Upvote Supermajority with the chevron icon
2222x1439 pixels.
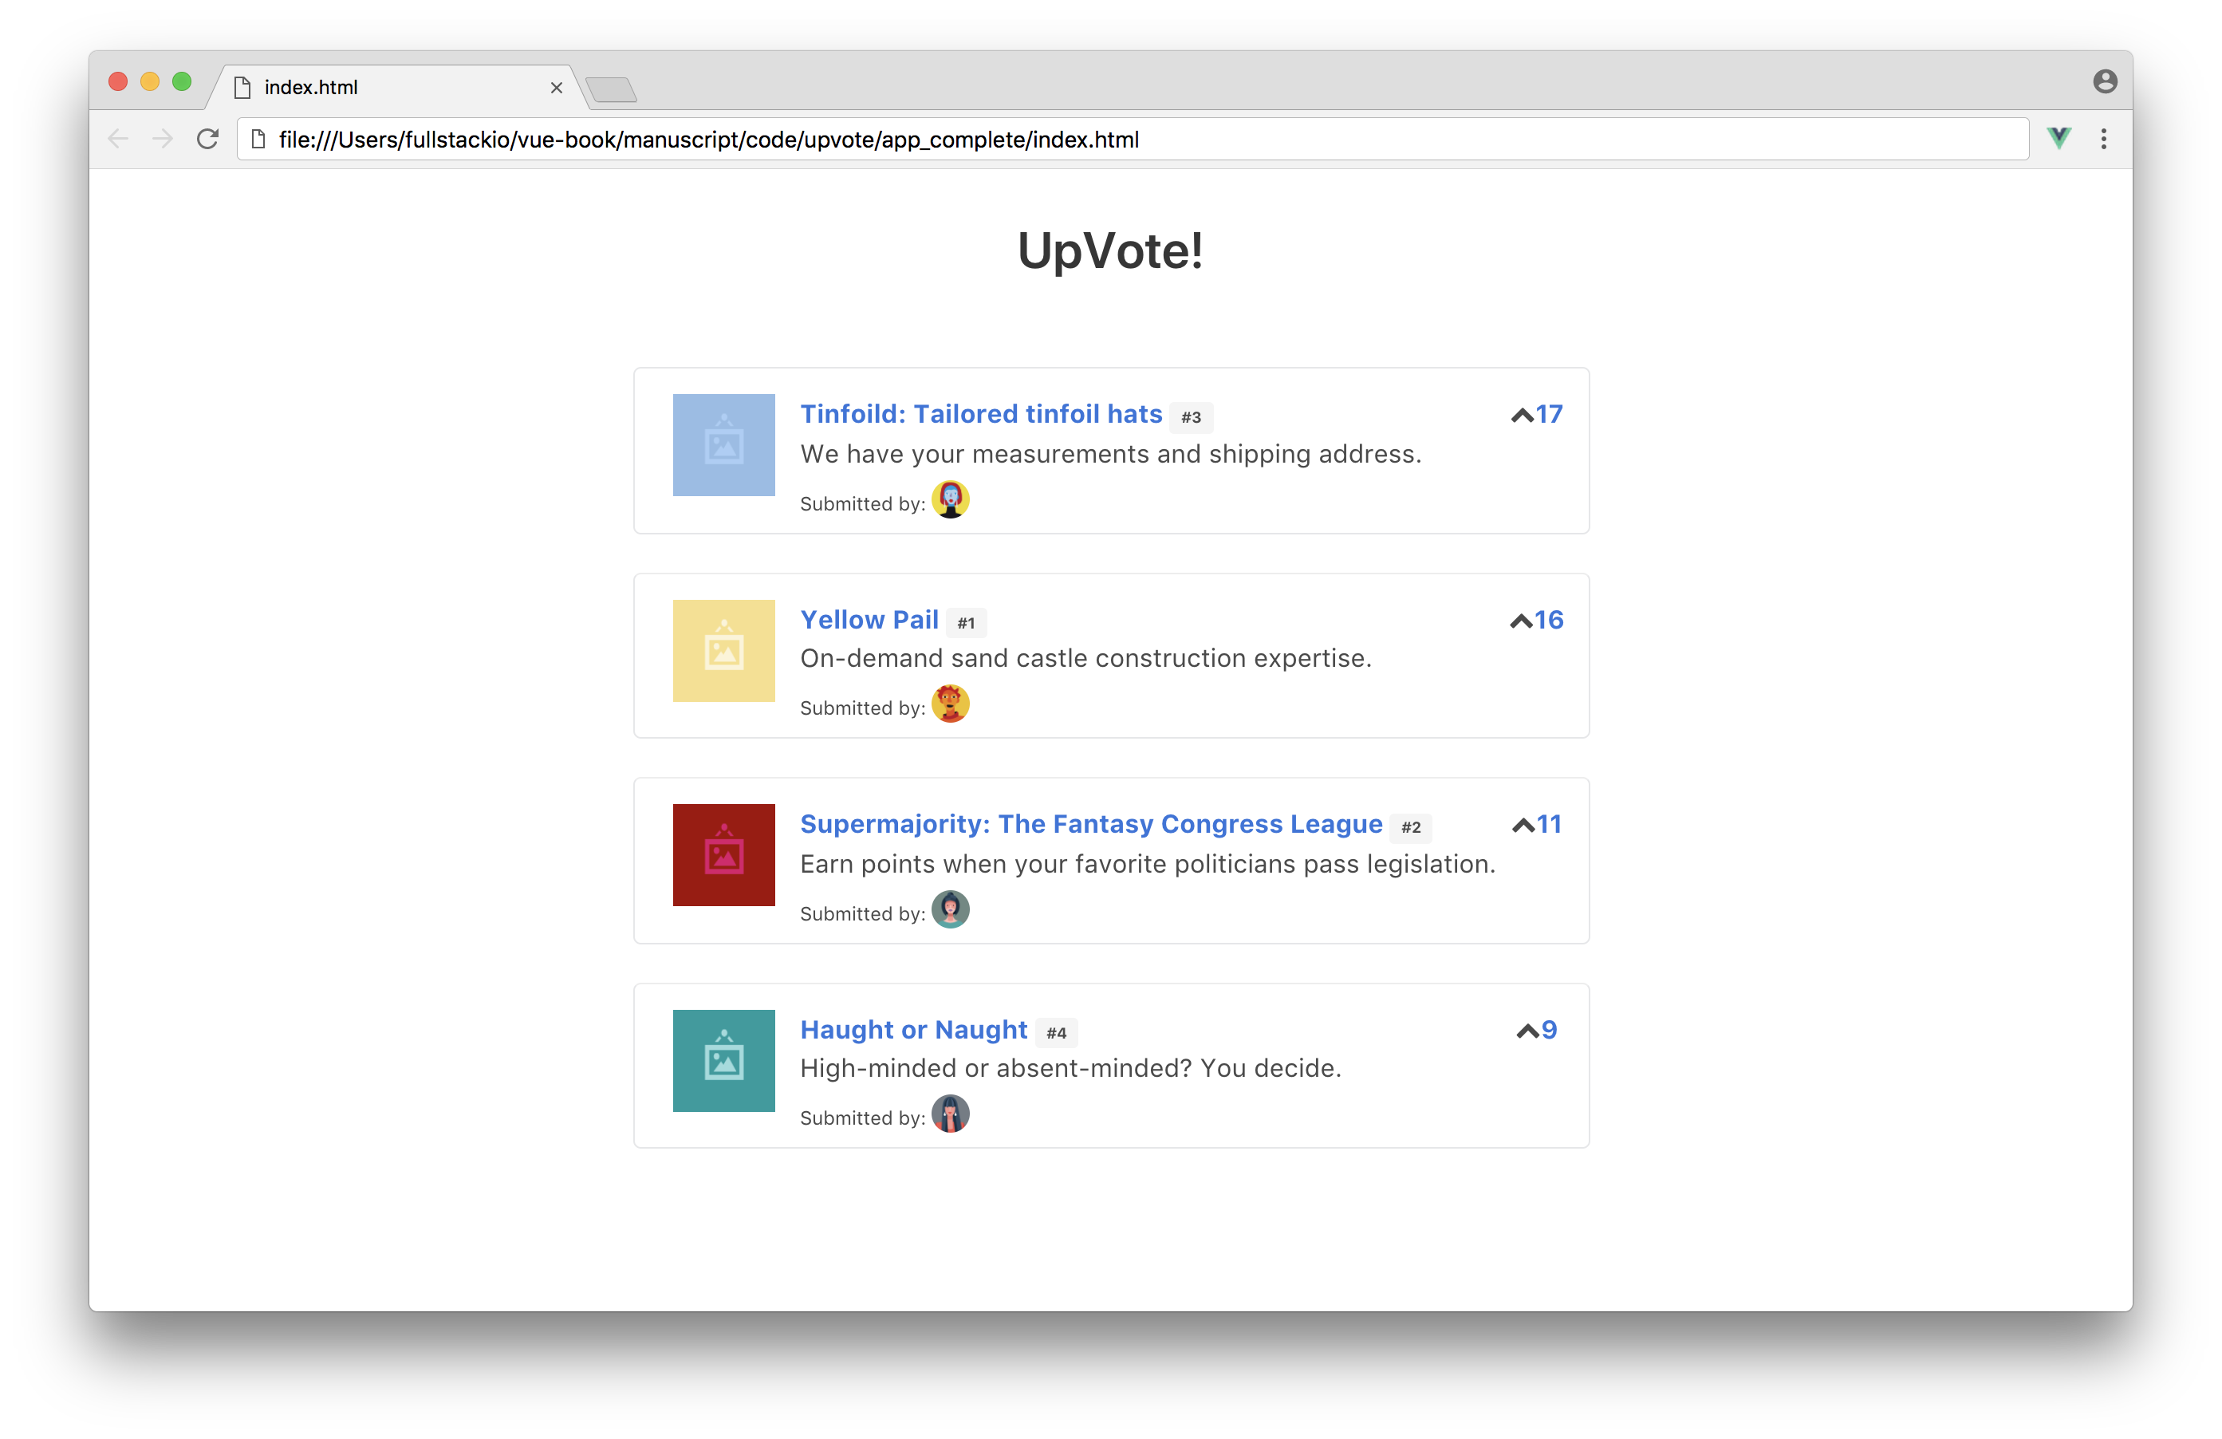(x=1522, y=826)
